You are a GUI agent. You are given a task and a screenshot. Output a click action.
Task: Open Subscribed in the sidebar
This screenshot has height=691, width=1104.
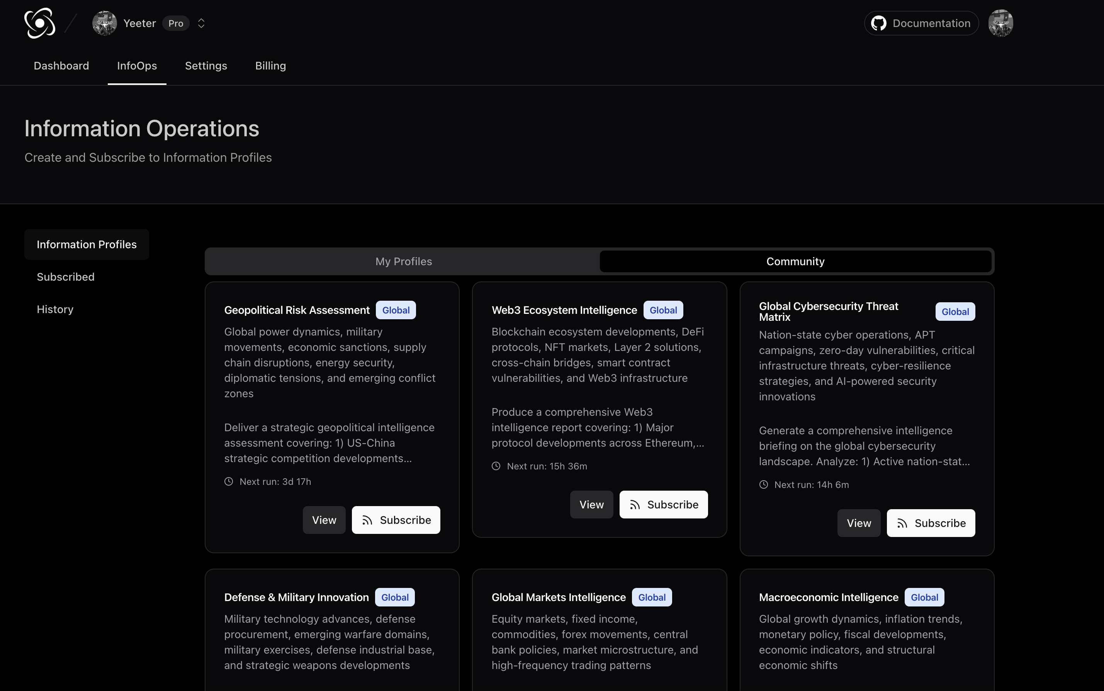pos(65,277)
